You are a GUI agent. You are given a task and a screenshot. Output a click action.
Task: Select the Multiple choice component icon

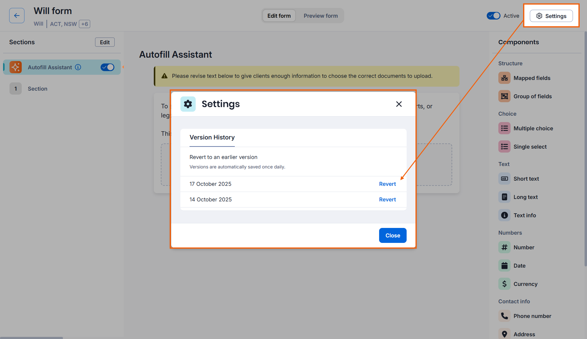pos(504,128)
